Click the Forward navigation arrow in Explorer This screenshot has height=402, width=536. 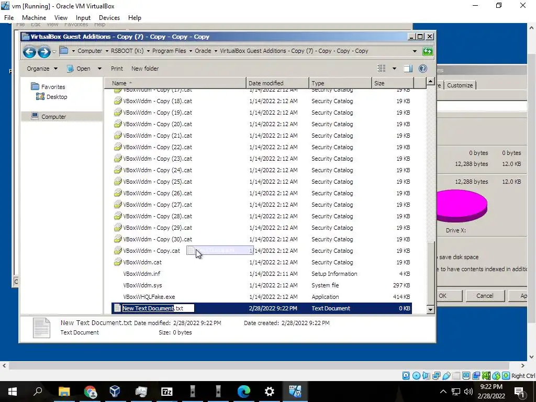point(44,52)
